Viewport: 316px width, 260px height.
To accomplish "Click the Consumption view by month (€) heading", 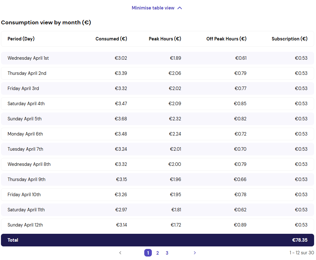I will click(46, 22).
